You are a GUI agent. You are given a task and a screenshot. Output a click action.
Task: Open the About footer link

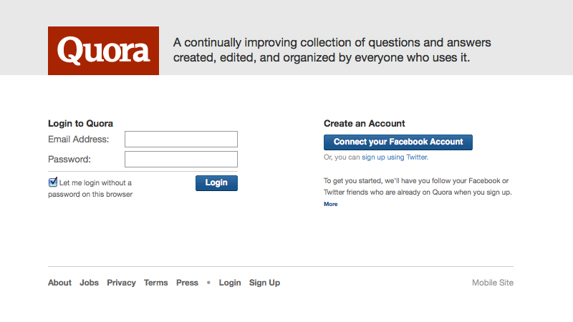point(59,283)
